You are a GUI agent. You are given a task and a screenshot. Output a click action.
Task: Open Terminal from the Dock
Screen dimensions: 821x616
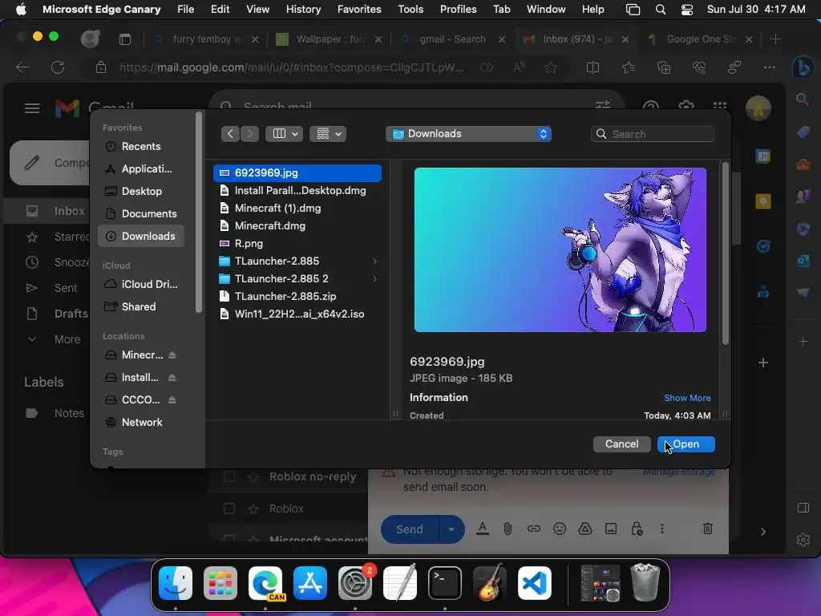pos(444,583)
